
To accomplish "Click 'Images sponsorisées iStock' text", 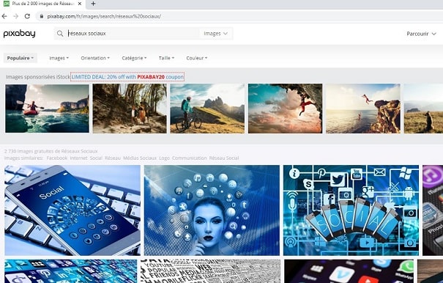I will (38, 77).
